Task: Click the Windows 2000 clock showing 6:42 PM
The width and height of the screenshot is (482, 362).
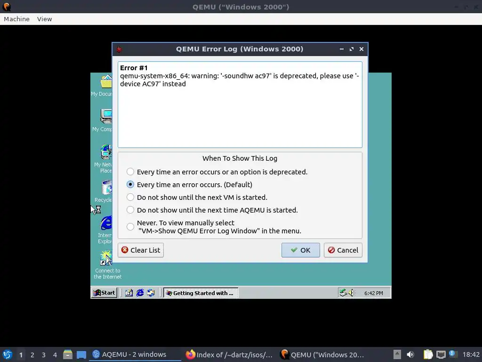Action: [373, 293]
